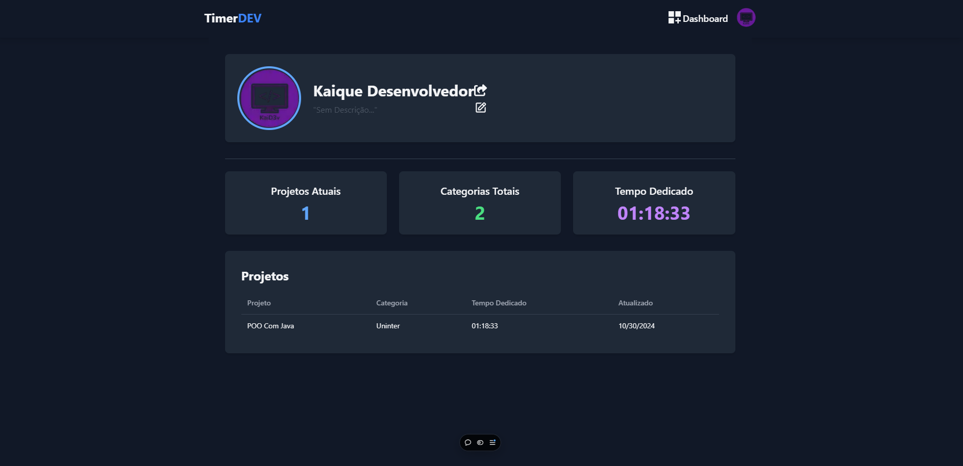
Task: Click the Categoria column header
Action: point(391,302)
